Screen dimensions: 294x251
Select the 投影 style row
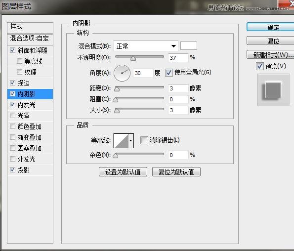click(x=30, y=169)
